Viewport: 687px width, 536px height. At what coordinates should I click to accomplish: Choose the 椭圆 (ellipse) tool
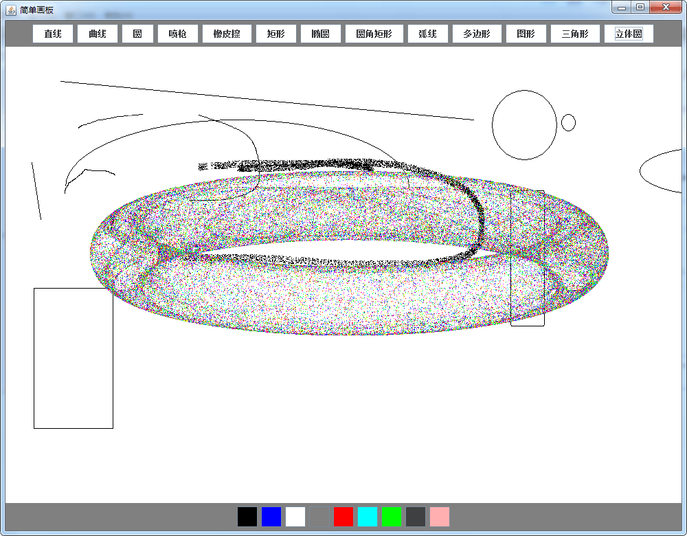[x=320, y=34]
